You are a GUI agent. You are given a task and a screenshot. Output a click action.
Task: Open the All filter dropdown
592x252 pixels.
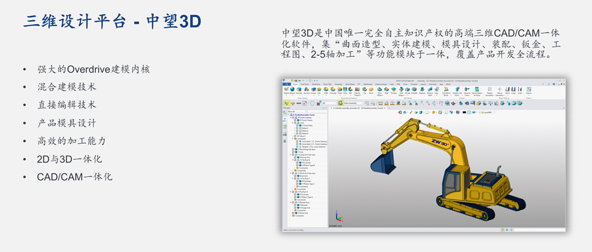click(x=329, y=103)
